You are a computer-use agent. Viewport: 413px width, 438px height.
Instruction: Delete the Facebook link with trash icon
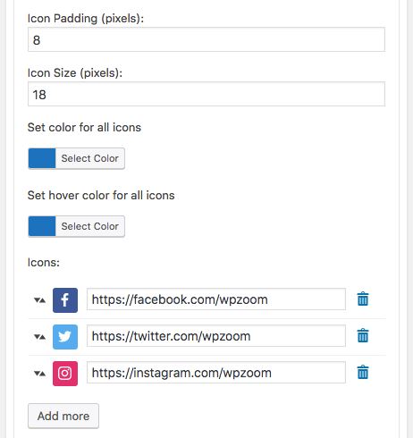(363, 299)
